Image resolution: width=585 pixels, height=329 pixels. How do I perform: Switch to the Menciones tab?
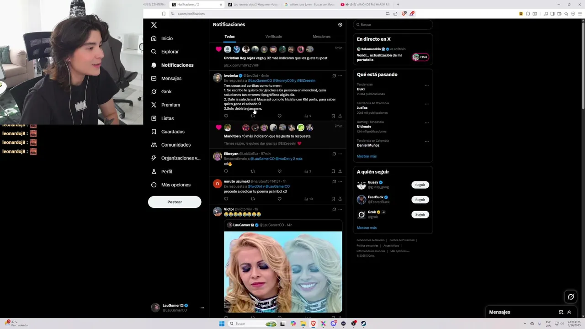(321, 37)
